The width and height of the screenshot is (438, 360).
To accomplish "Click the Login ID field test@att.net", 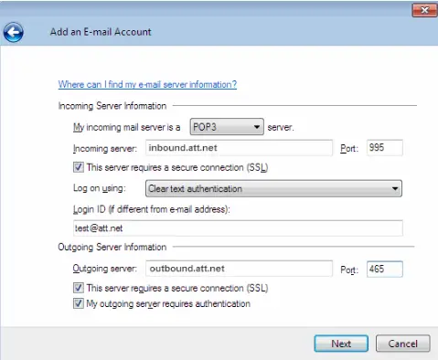I will point(238,228).
